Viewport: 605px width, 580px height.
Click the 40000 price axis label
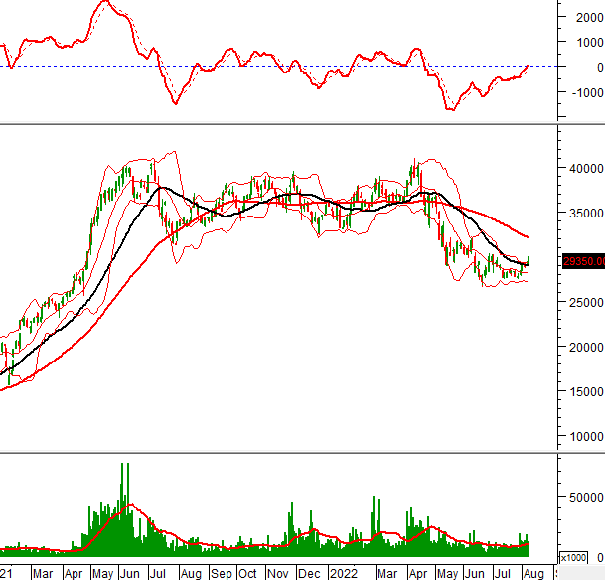(x=583, y=167)
